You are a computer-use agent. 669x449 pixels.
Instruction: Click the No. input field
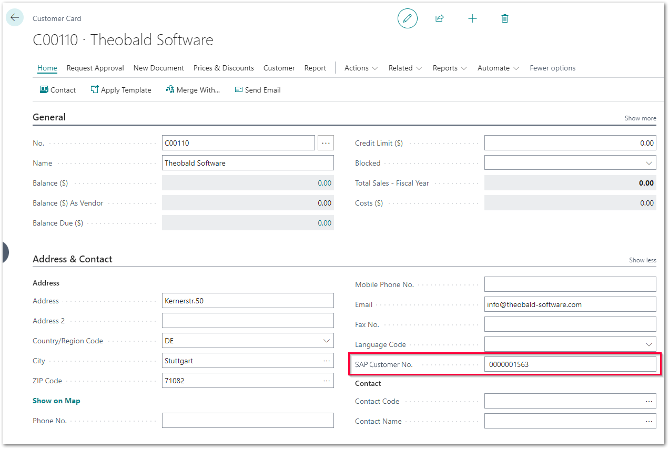(238, 143)
